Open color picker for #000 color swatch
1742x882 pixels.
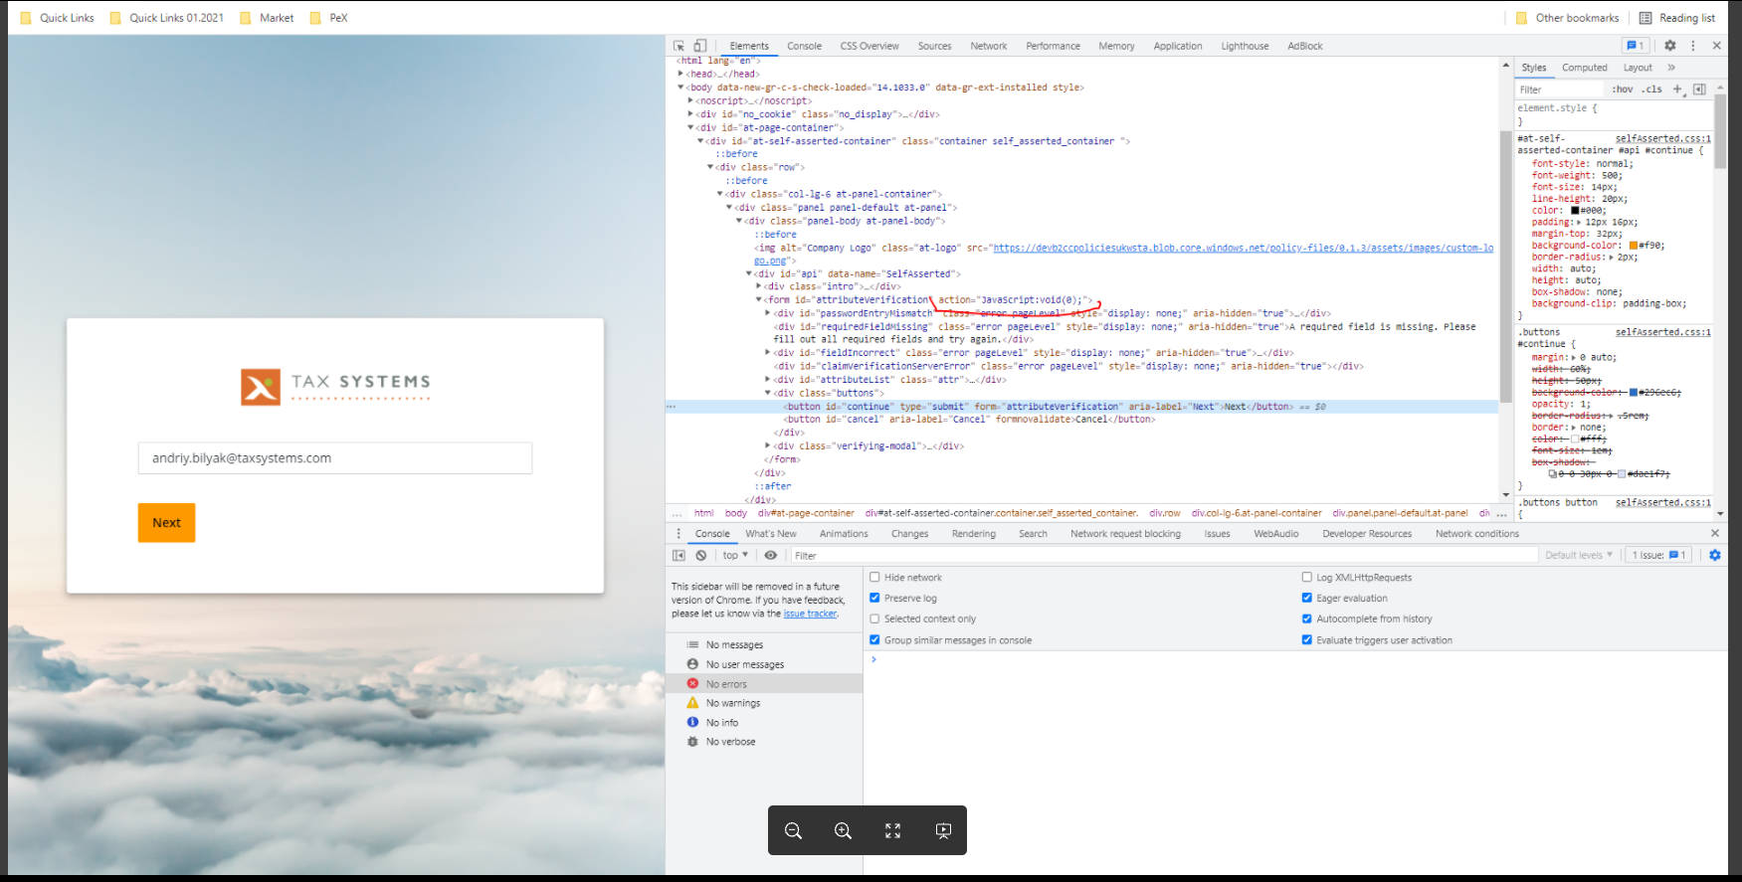point(1575,211)
